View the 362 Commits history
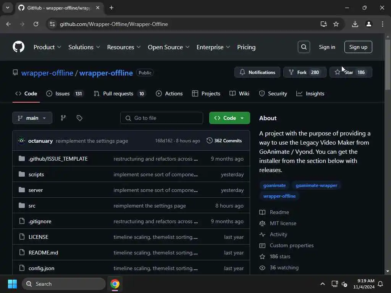 point(224,141)
